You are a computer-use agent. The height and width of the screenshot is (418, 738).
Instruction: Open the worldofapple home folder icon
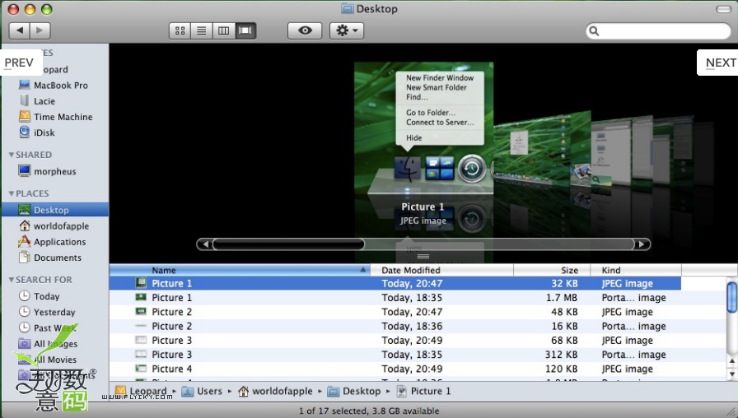click(x=25, y=225)
